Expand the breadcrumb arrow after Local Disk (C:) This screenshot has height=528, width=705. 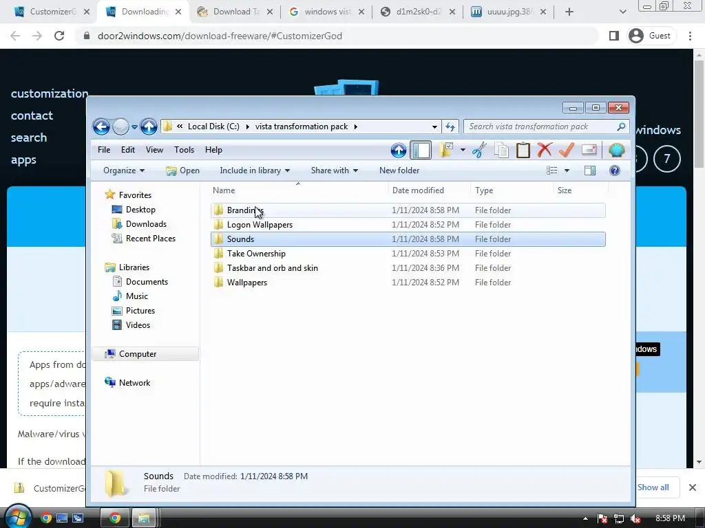tap(248, 127)
